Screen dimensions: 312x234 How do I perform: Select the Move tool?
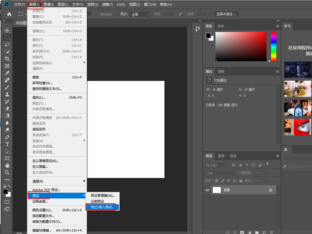[7, 30]
